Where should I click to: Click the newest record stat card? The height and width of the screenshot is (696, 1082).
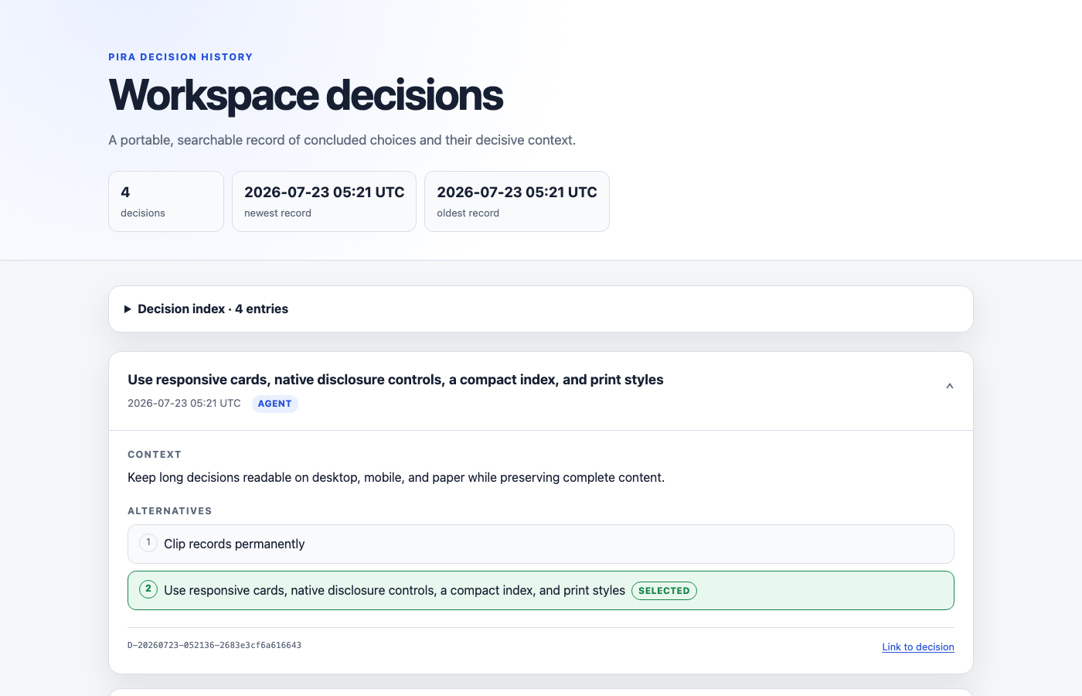(324, 201)
